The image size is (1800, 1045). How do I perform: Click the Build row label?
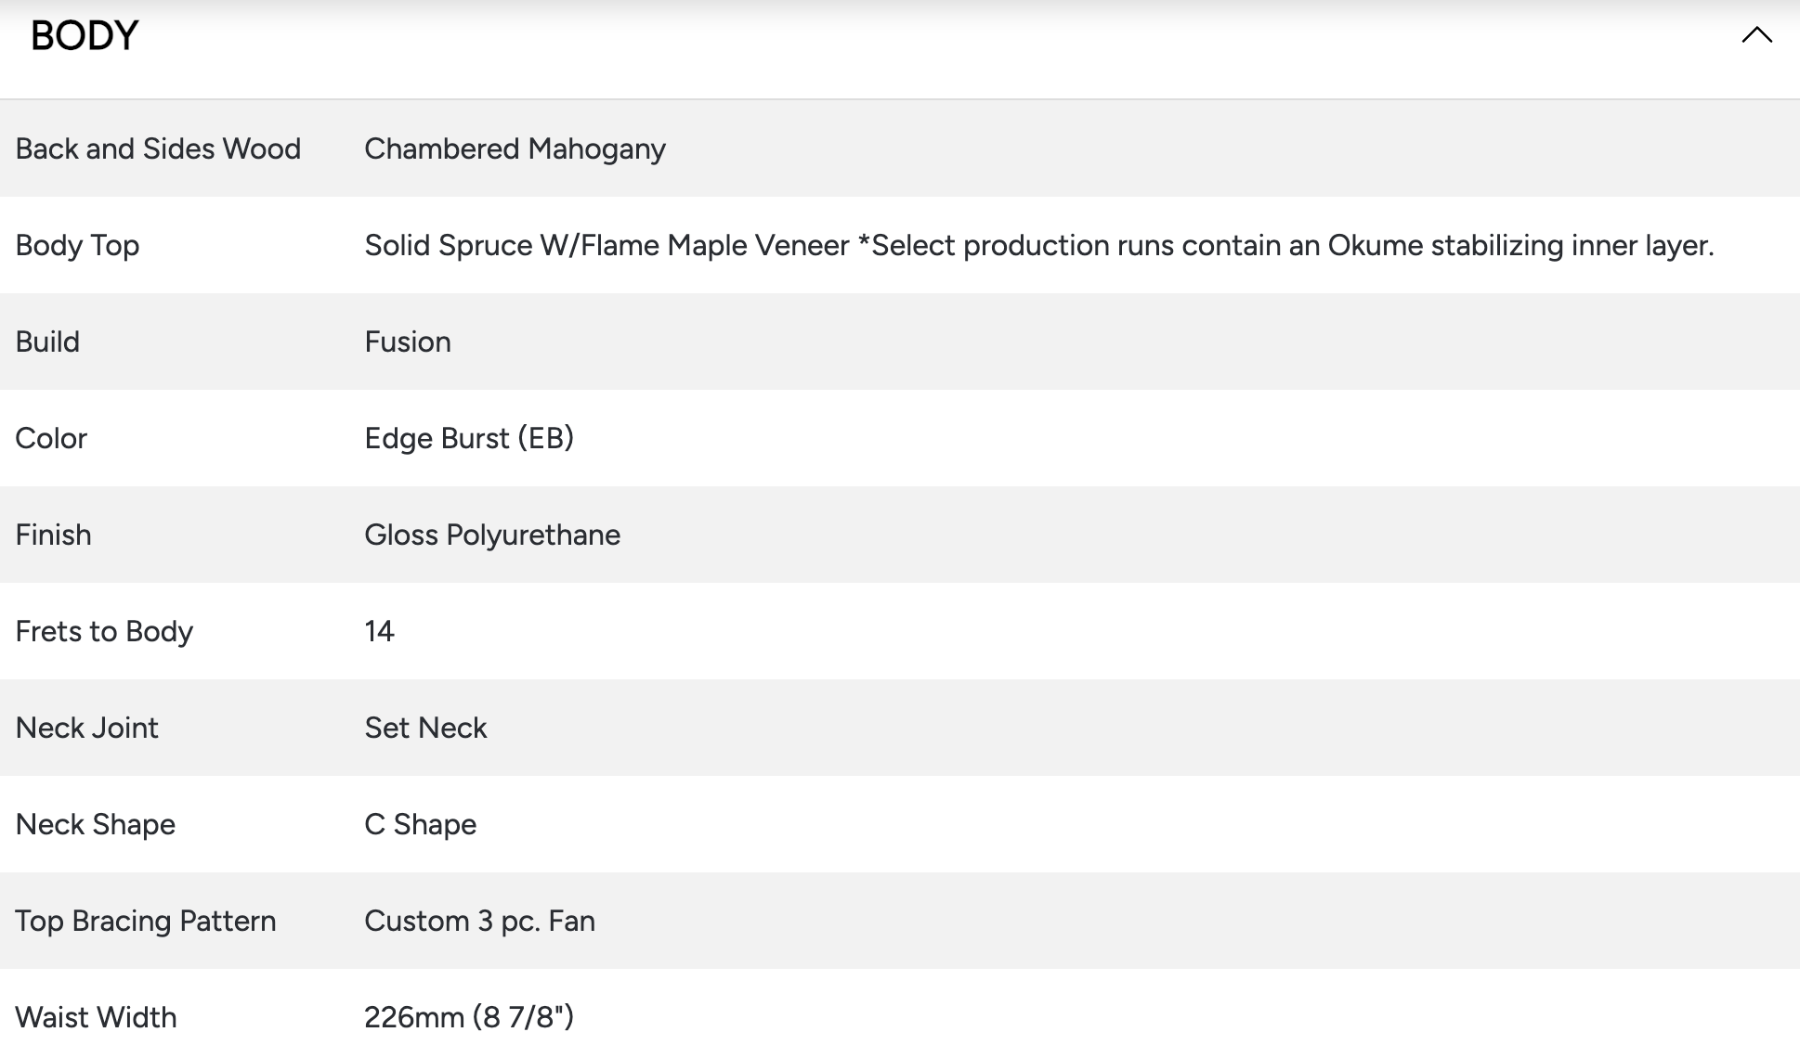pyautogui.click(x=47, y=342)
